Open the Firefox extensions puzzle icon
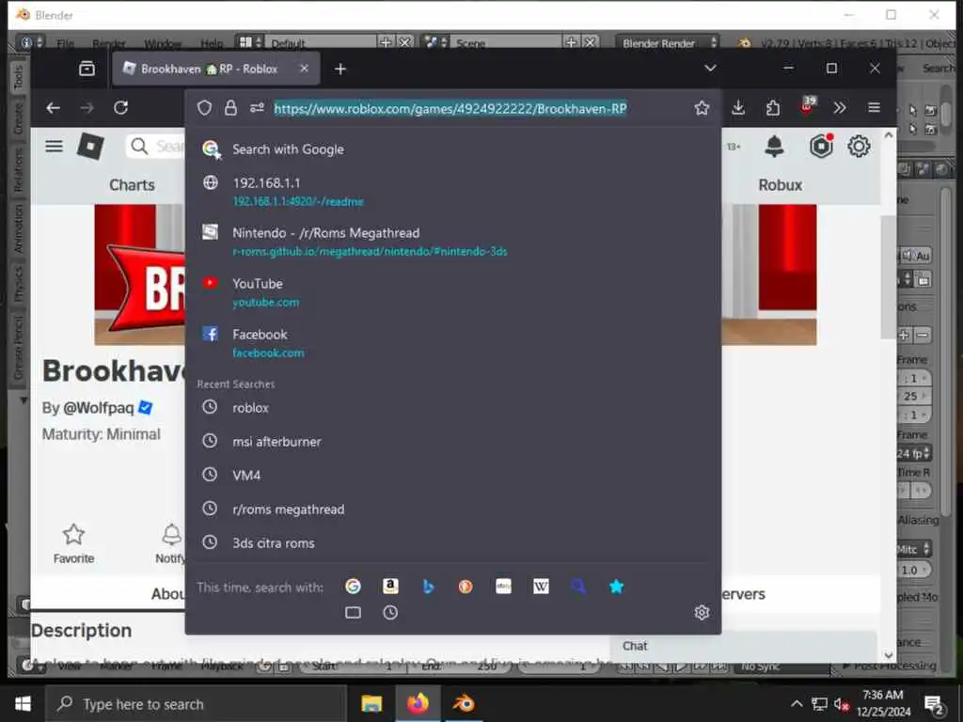 773,108
